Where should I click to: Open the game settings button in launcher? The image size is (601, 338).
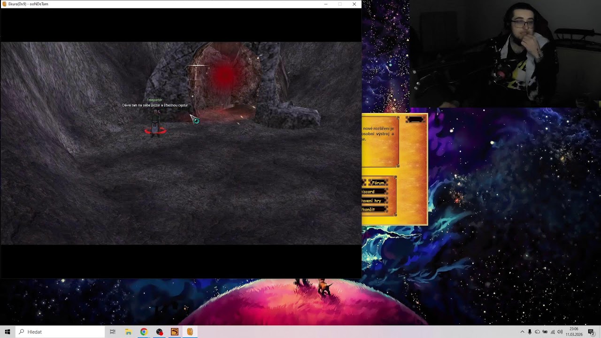tap(374, 200)
